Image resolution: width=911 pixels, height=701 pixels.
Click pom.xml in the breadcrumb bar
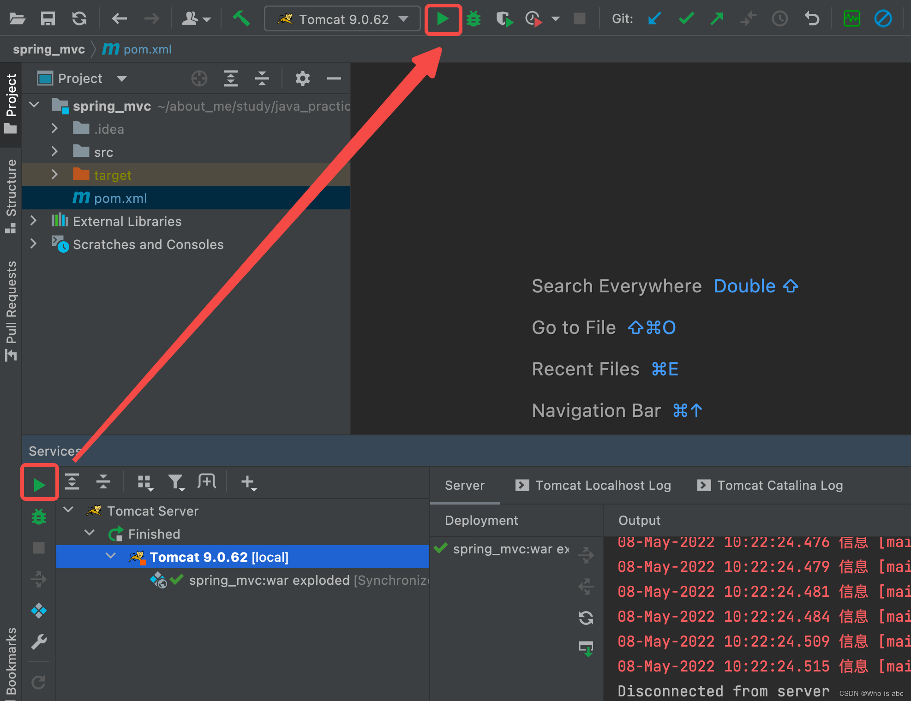point(147,49)
